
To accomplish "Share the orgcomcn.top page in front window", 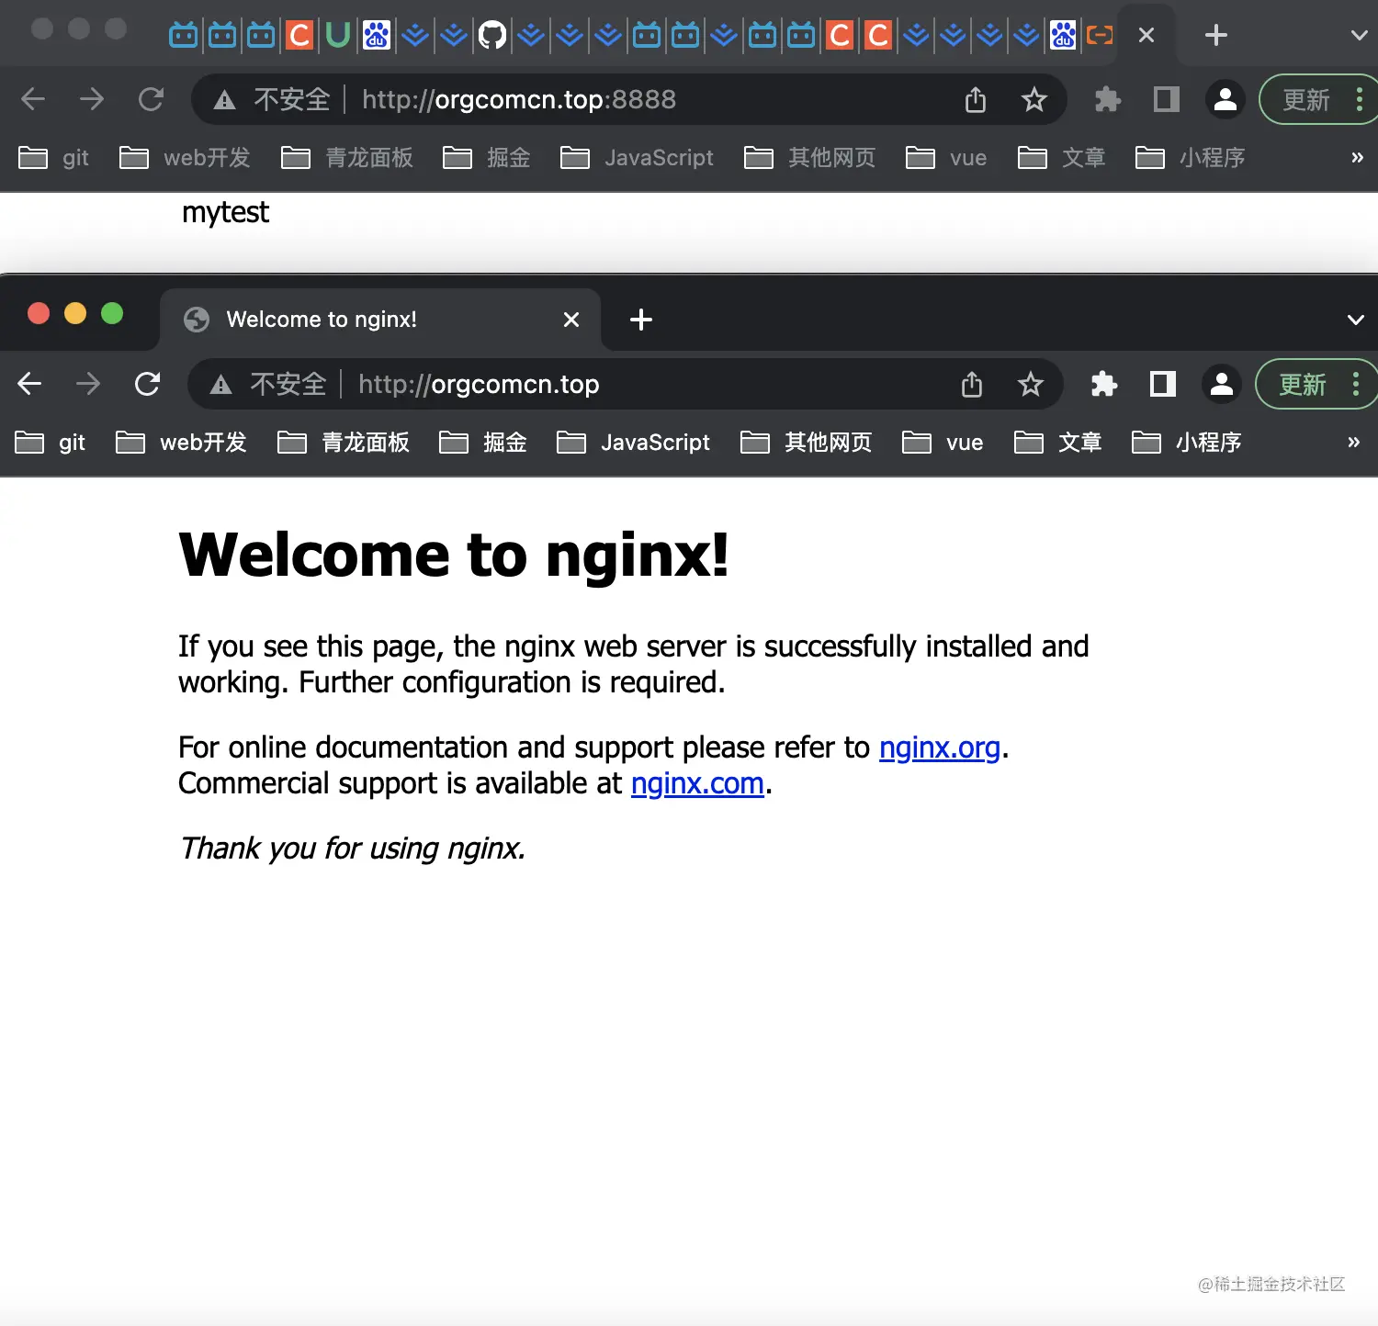I will pos(972,384).
